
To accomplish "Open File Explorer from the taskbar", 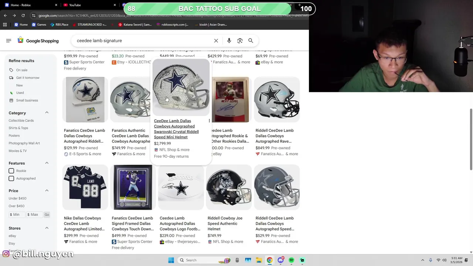I will (259, 260).
